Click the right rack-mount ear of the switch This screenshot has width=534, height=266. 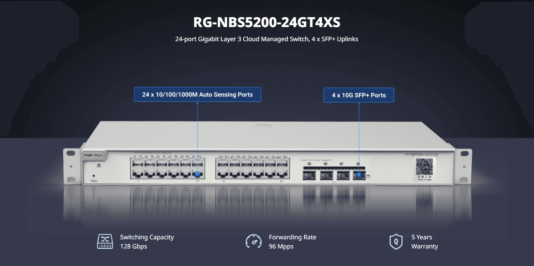click(x=462, y=167)
